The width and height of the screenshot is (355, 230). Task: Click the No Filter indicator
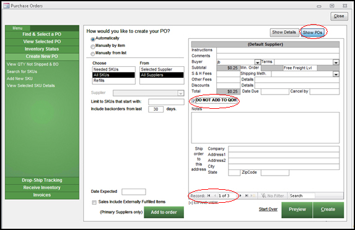(x=273, y=196)
